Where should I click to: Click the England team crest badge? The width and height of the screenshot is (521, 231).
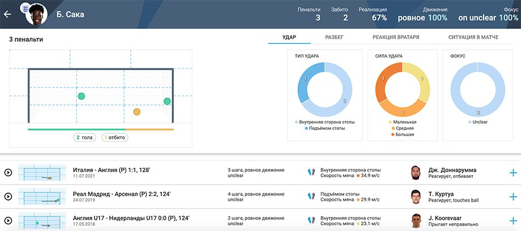[x=25, y=7]
